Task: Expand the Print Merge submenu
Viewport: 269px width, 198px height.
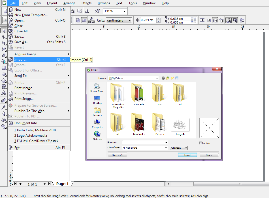Action: (x=39, y=88)
